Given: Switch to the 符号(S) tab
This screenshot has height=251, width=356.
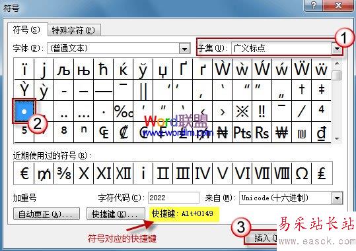Looking at the screenshot, I should (27, 30).
